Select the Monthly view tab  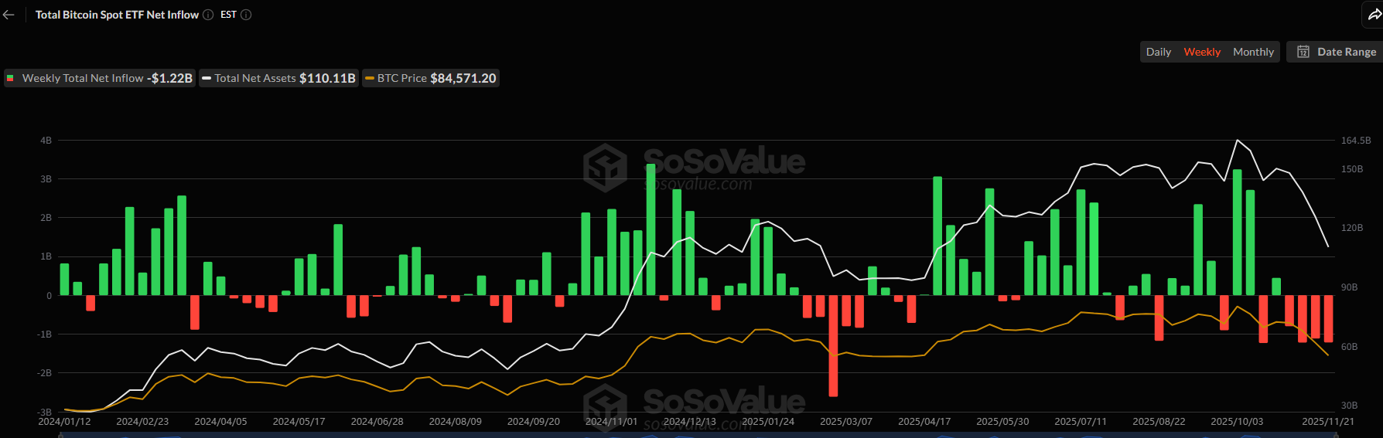click(1253, 52)
